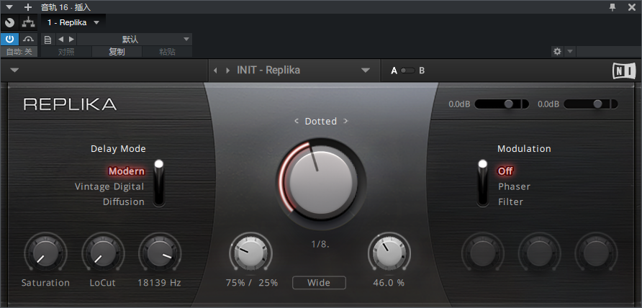The height and width of the screenshot is (308, 642).
Task: Click the 粘贴 paste button
Action: coord(167,52)
